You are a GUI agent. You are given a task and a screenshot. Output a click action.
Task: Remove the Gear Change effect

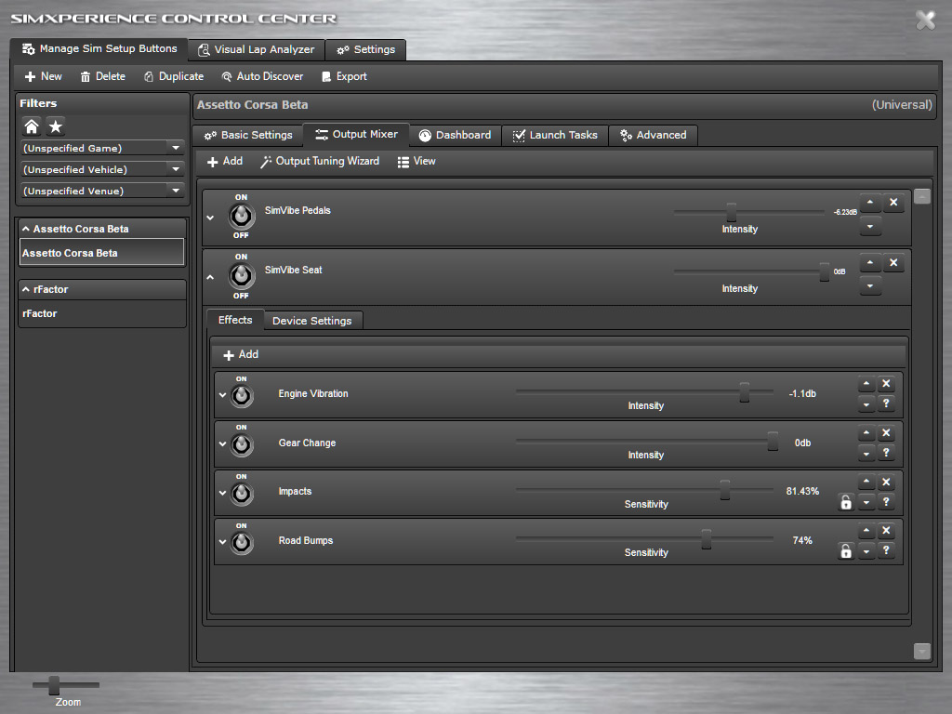point(886,433)
